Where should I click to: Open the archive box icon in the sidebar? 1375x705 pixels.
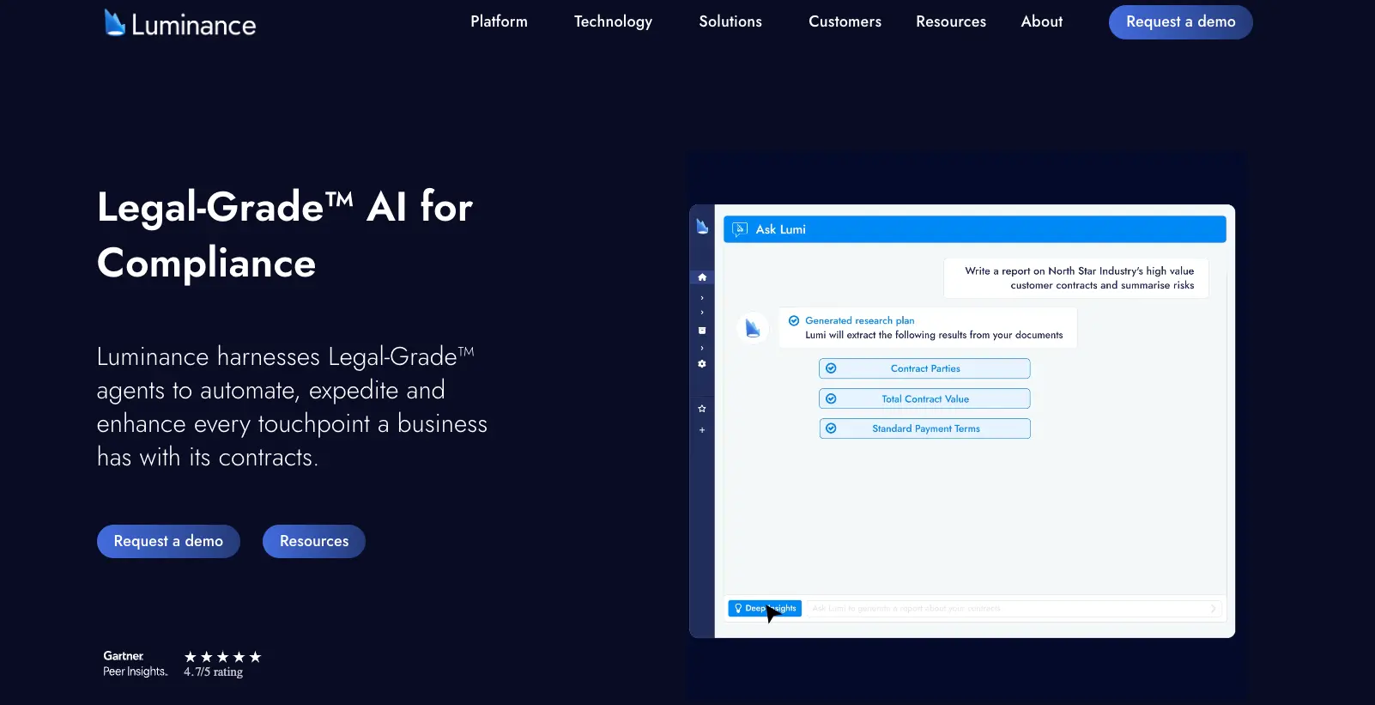pos(702,331)
